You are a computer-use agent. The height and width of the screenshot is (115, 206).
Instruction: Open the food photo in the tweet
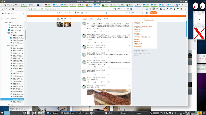[109, 97]
